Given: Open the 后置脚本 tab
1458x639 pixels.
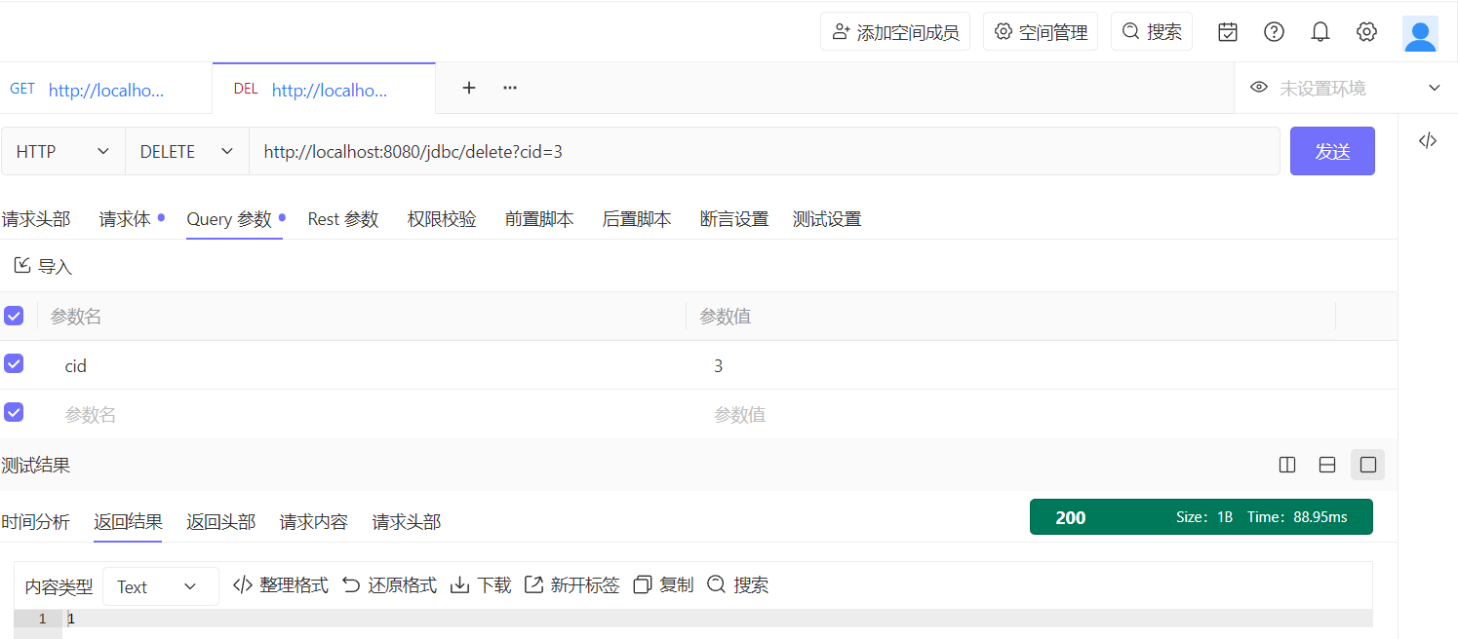Looking at the screenshot, I should pyautogui.click(x=637, y=219).
